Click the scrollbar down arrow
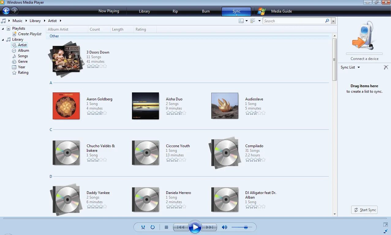 click(335, 214)
